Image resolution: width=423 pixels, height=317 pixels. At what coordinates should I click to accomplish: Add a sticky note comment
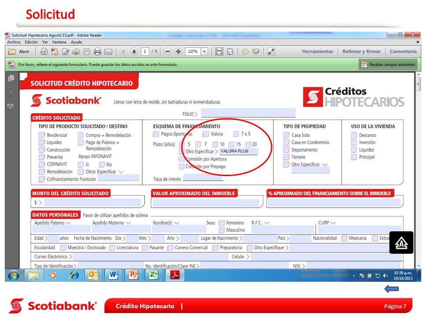click(x=245, y=52)
